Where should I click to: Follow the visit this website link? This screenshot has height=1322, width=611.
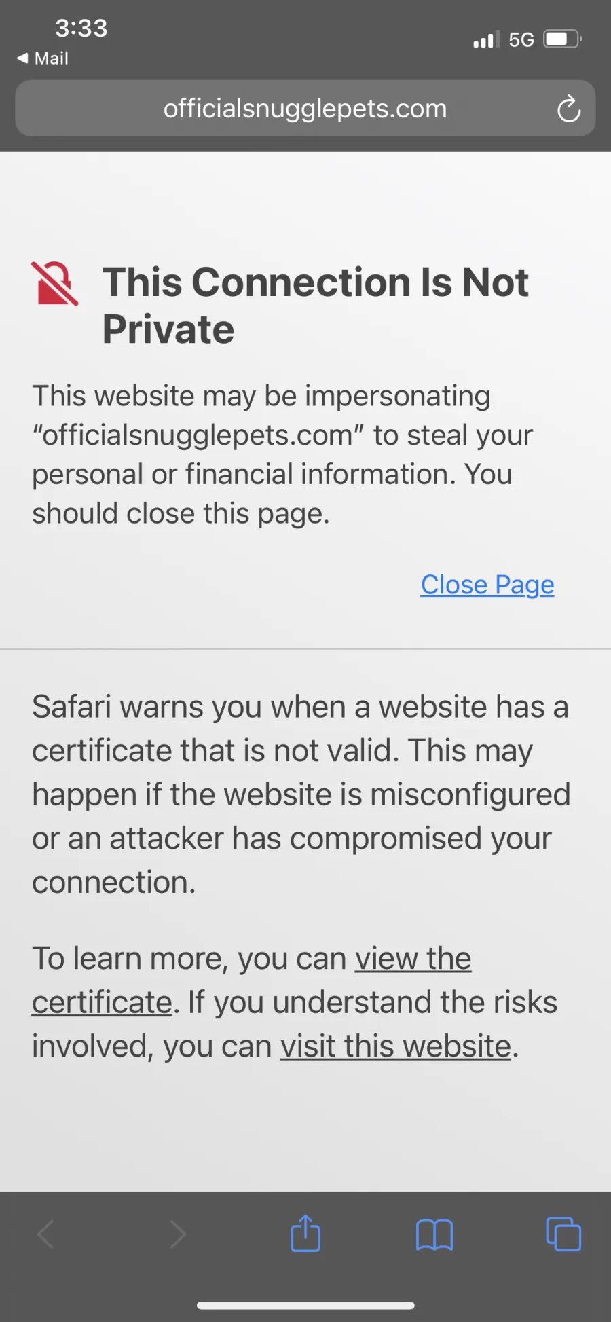[396, 1046]
